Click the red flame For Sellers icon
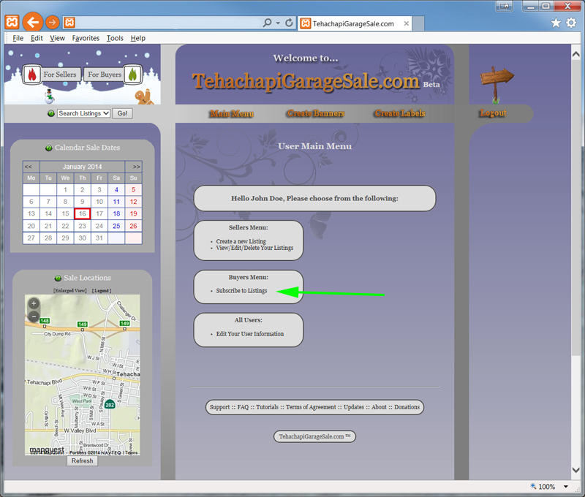The width and height of the screenshot is (585, 497). [x=32, y=75]
